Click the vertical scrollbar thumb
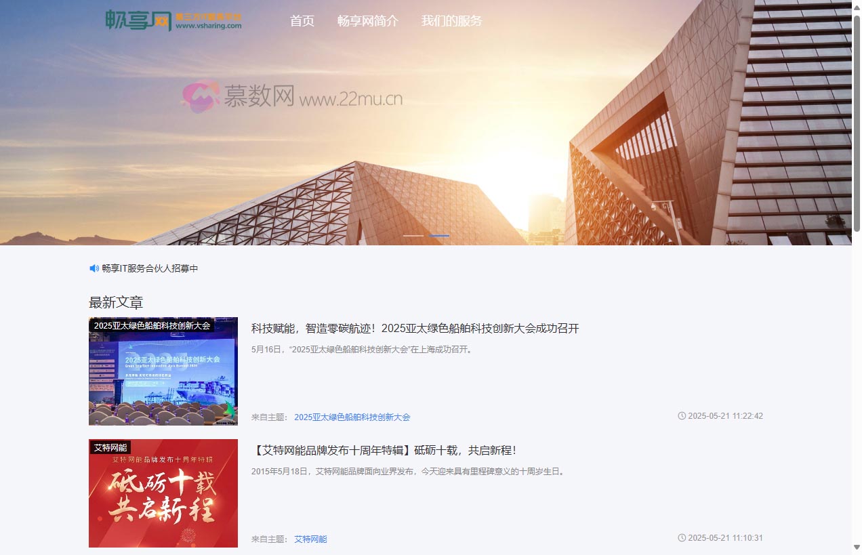Viewport: 862px width, 555px height. pos(857,122)
